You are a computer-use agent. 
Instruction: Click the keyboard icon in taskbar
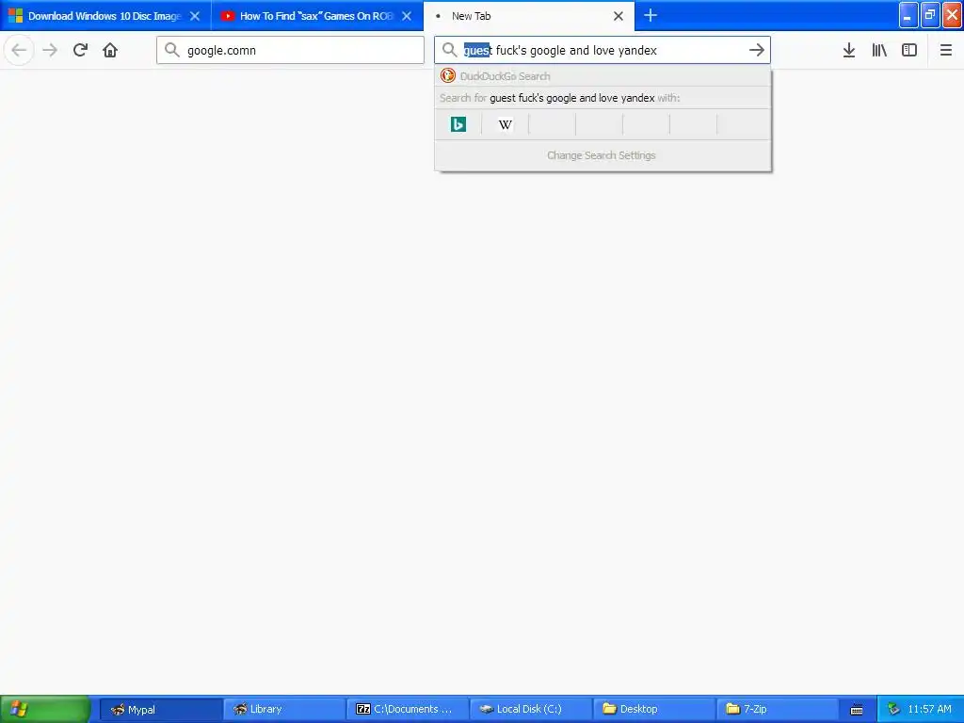(x=857, y=710)
